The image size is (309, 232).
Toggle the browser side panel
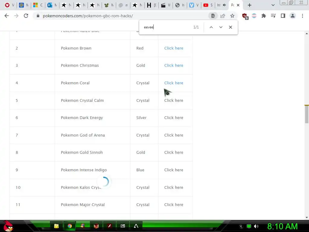click(x=283, y=16)
